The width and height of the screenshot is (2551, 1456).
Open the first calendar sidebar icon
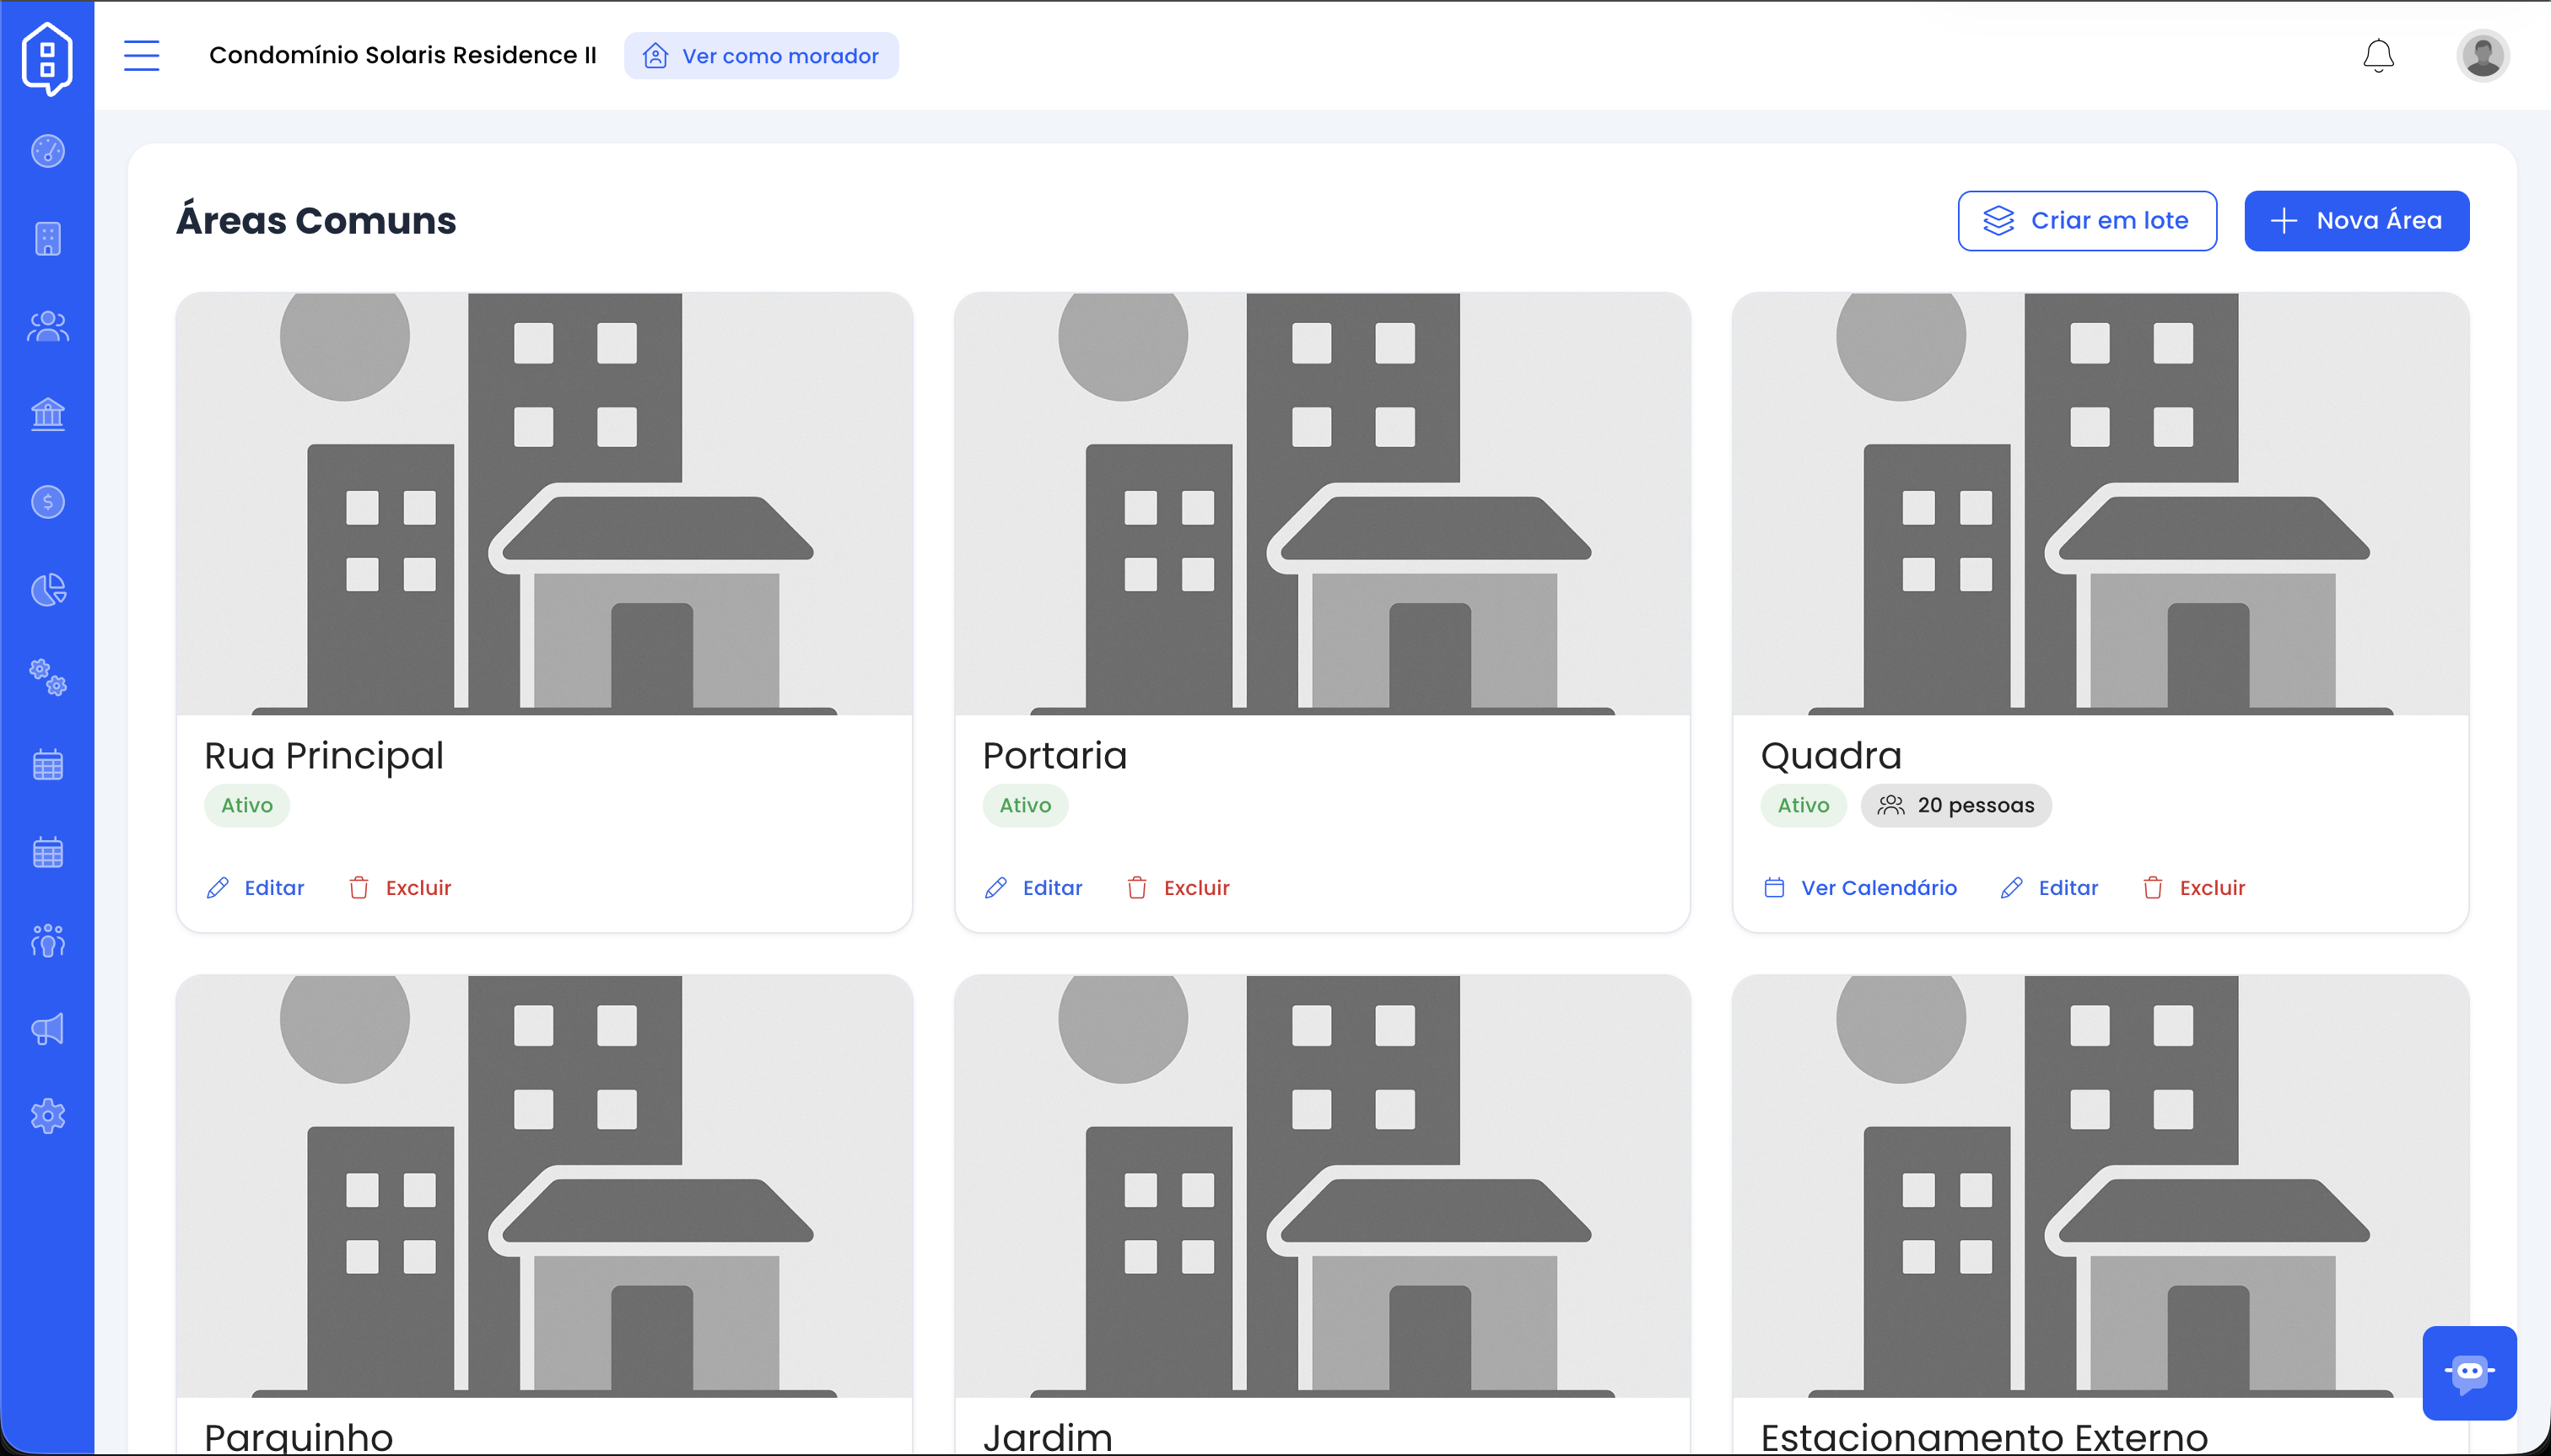pos(48,765)
